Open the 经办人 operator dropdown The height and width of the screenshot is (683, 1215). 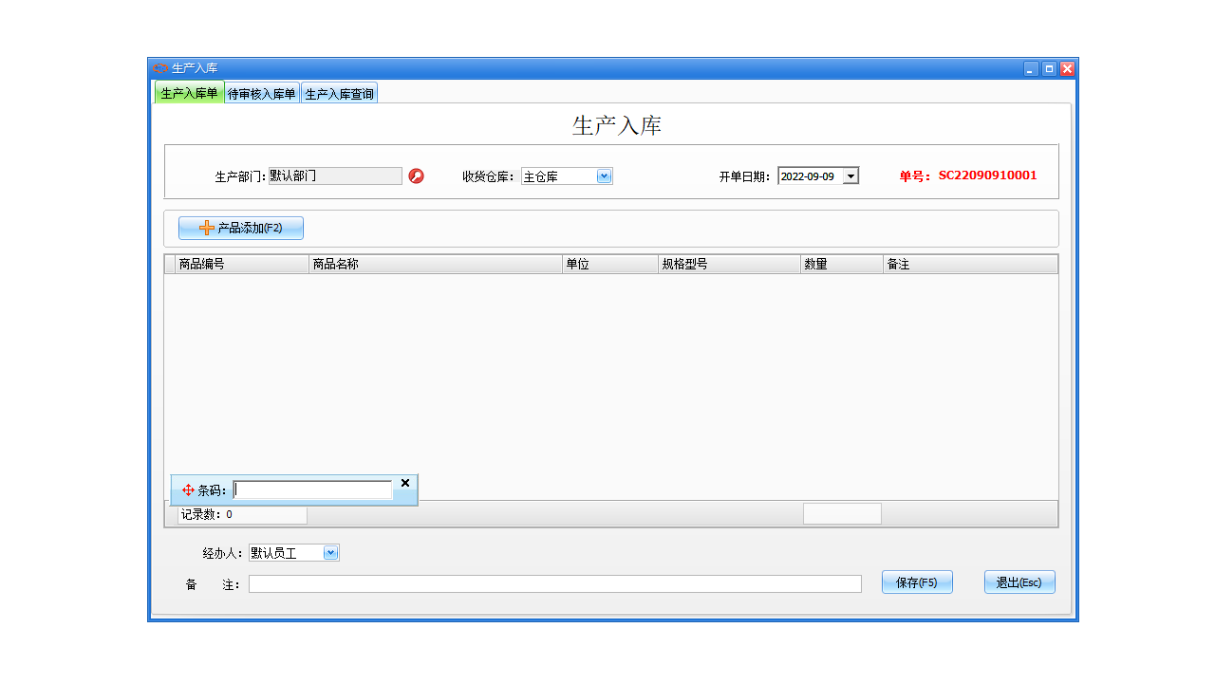329,552
